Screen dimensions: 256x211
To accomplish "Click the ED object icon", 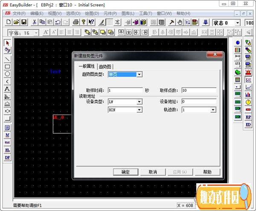I will 248,125.
